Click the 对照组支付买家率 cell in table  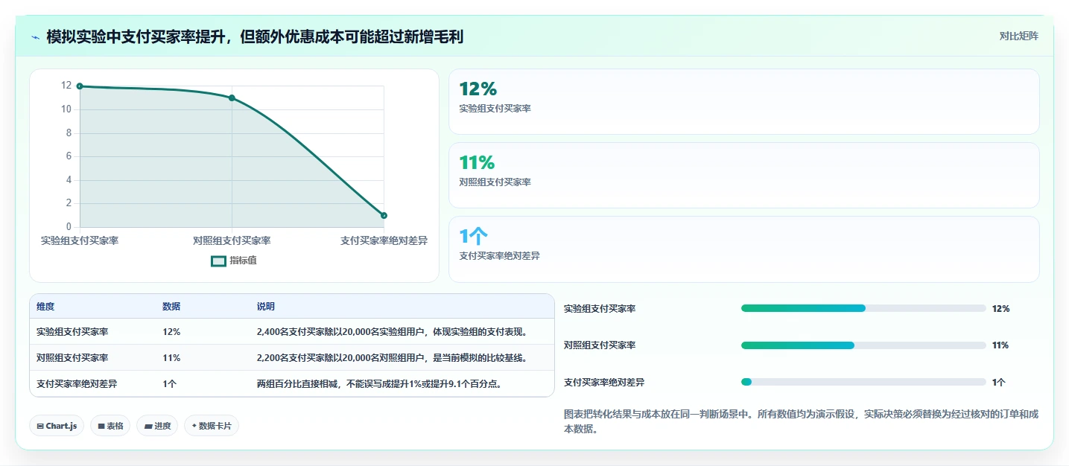pos(72,358)
